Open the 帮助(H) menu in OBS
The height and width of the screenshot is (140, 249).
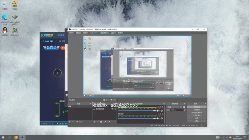(120, 33)
